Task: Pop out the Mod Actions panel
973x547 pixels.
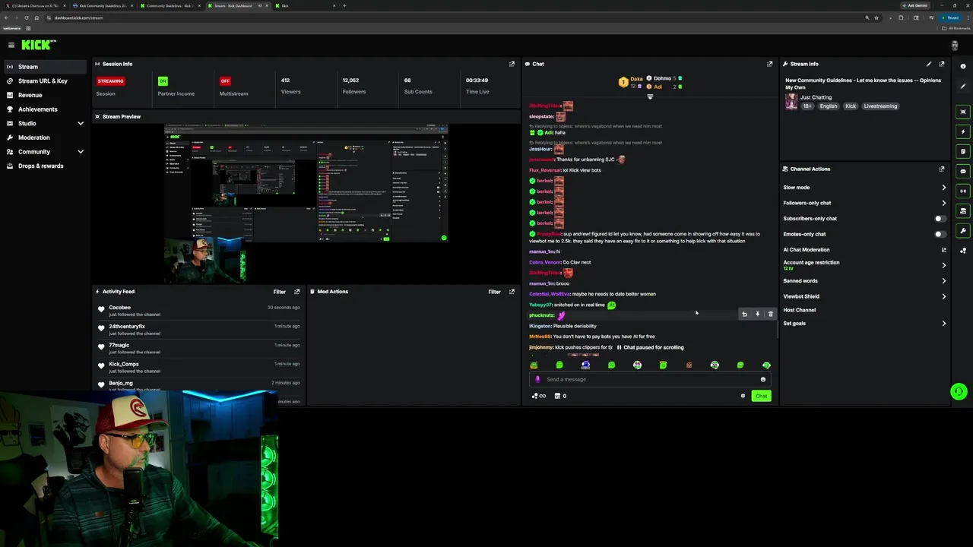Action: 512,292
